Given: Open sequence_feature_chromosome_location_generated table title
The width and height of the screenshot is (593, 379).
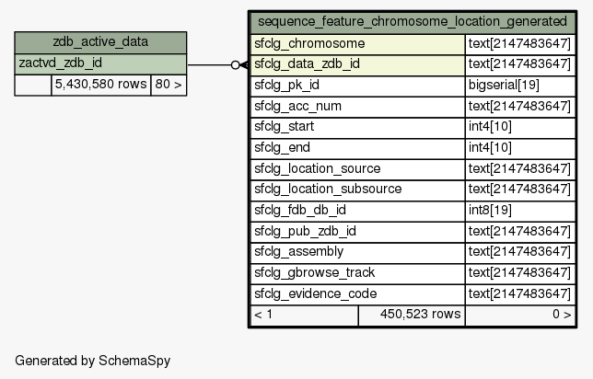Looking at the screenshot, I should [x=413, y=22].
